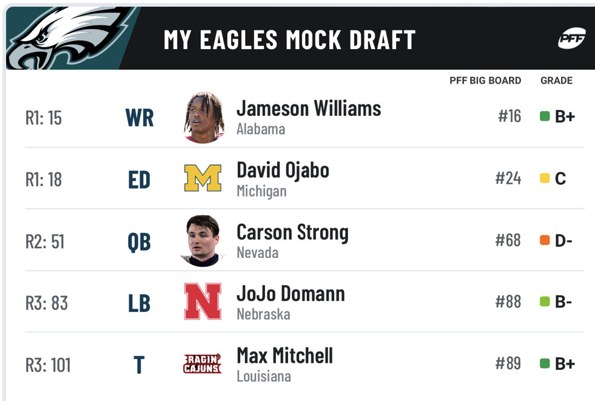Click the Michigan M logo

203,178
